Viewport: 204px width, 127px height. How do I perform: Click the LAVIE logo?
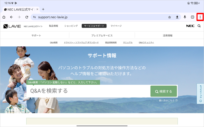[x=12, y=26]
